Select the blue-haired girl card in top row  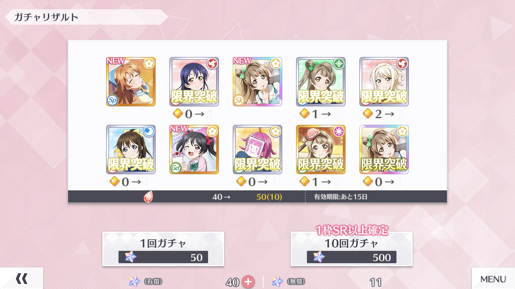pyautogui.click(x=194, y=82)
